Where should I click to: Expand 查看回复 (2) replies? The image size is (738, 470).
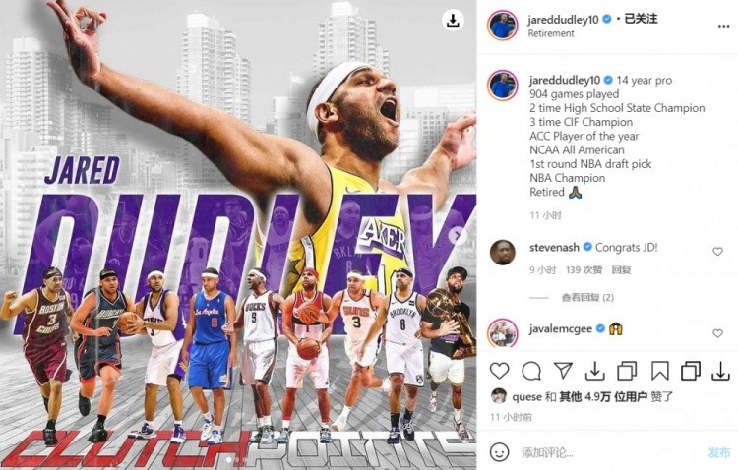click(x=587, y=297)
